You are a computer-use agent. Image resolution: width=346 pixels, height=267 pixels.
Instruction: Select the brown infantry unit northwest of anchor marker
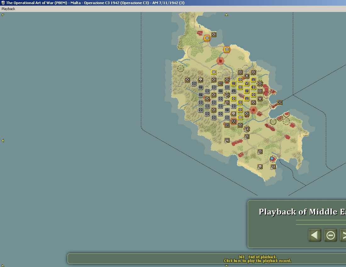point(260,152)
